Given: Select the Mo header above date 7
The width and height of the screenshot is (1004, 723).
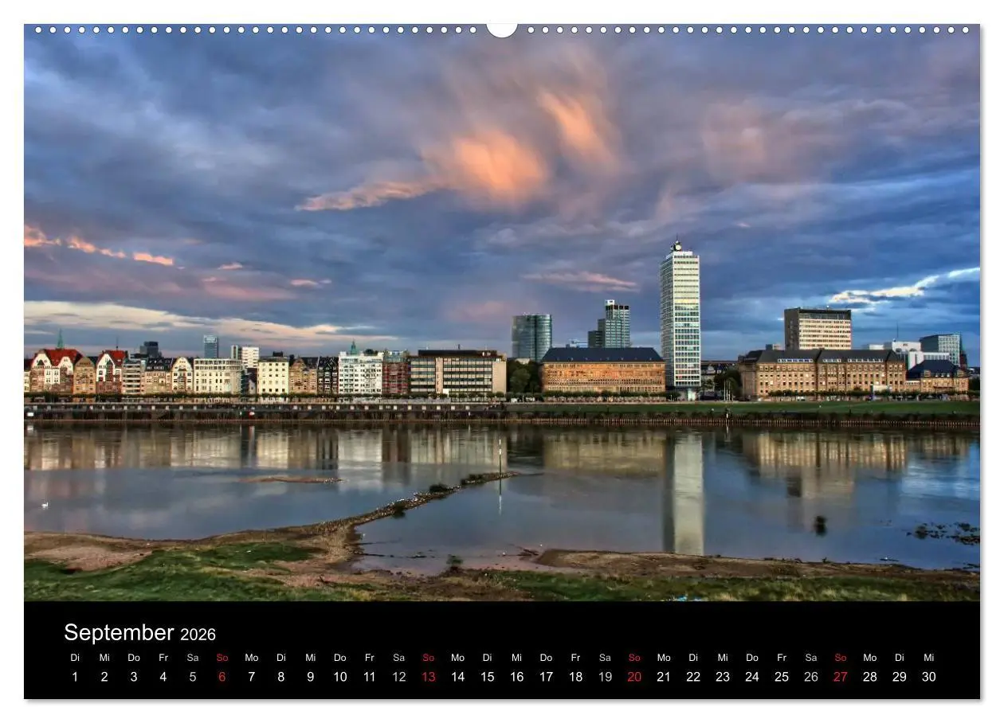Looking at the screenshot, I should pos(251,658).
